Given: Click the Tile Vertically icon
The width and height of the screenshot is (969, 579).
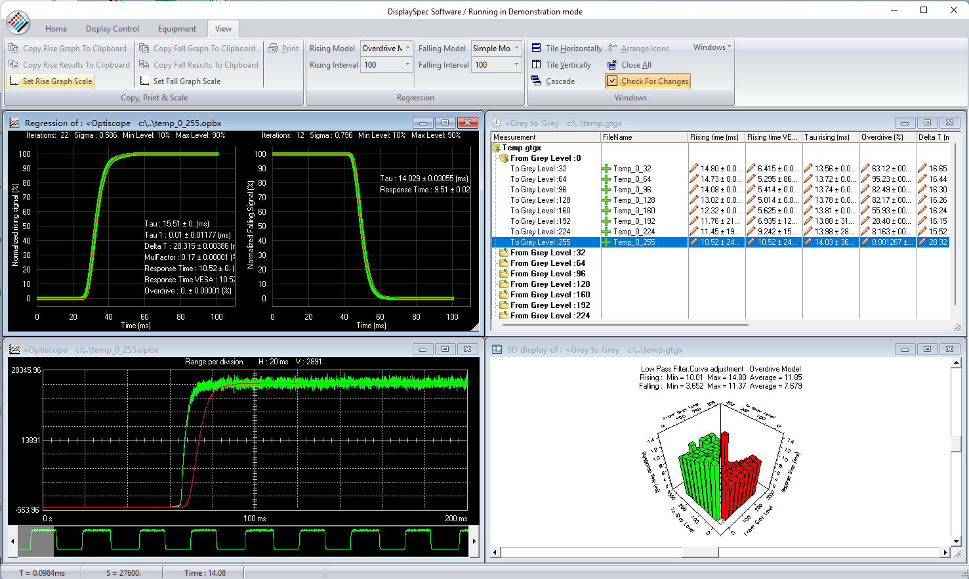Looking at the screenshot, I should click(537, 65).
